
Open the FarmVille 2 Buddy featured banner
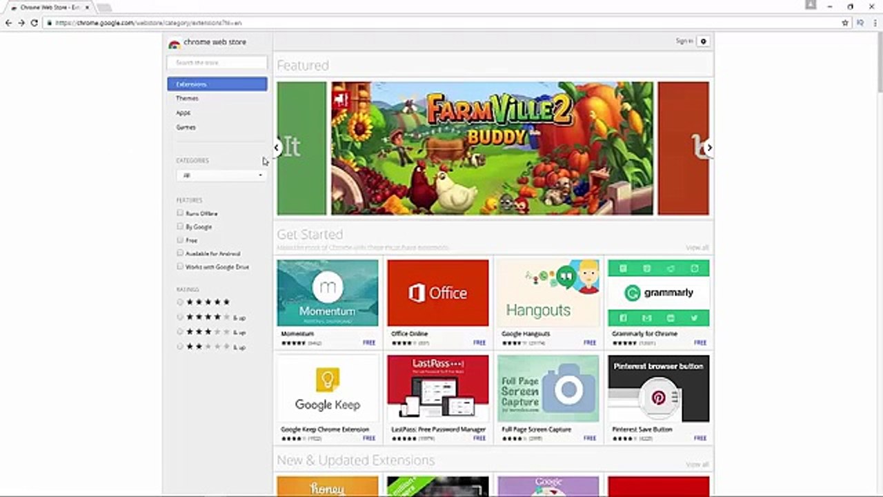tap(492, 148)
